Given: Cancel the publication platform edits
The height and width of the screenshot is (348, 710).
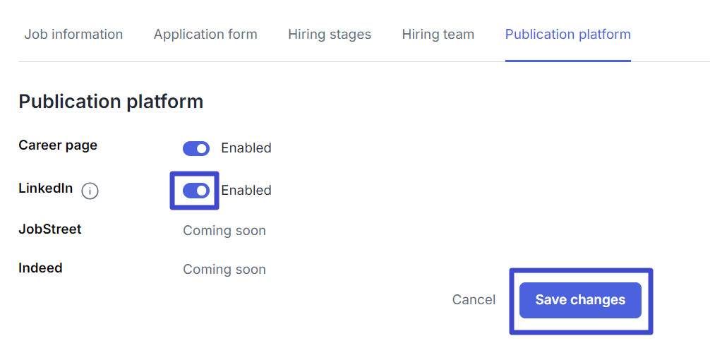Looking at the screenshot, I should (474, 300).
